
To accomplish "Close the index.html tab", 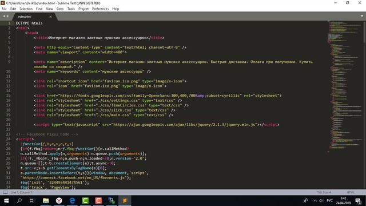I will pos(50,17).
